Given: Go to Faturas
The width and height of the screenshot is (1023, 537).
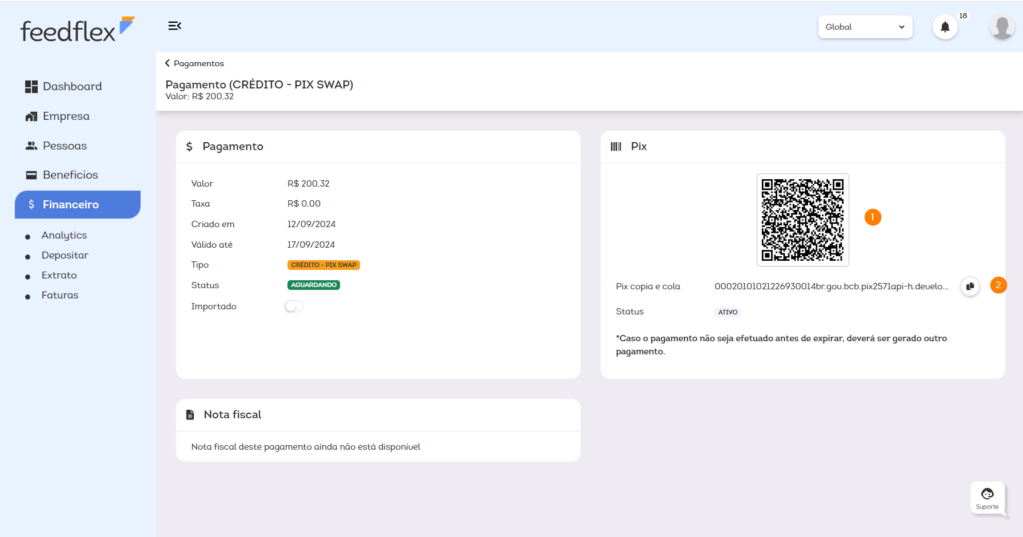Looking at the screenshot, I should [59, 295].
